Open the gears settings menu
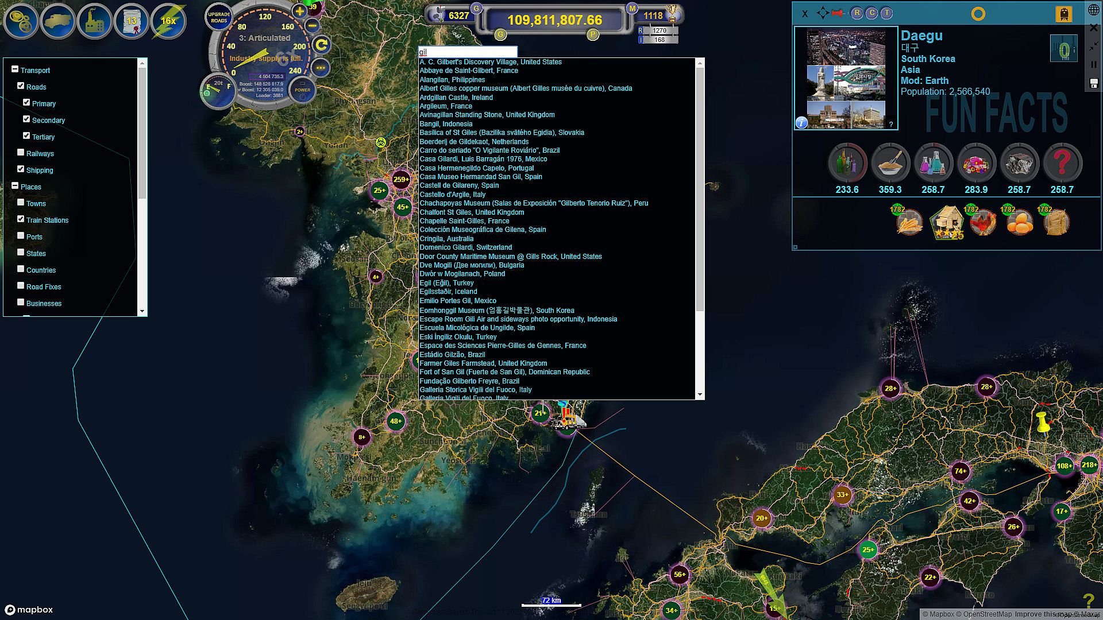The image size is (1103, 620). pos(21,21)
